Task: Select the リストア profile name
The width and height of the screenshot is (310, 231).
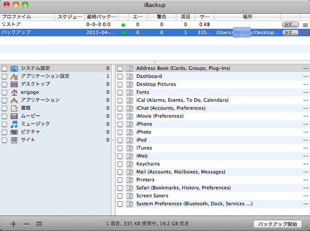Action: pyautogui.click(x=11, y=25)
